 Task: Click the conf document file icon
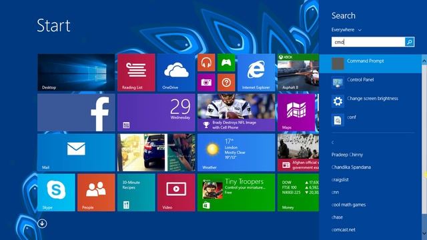pyautogui.click(x=338, y=120)
